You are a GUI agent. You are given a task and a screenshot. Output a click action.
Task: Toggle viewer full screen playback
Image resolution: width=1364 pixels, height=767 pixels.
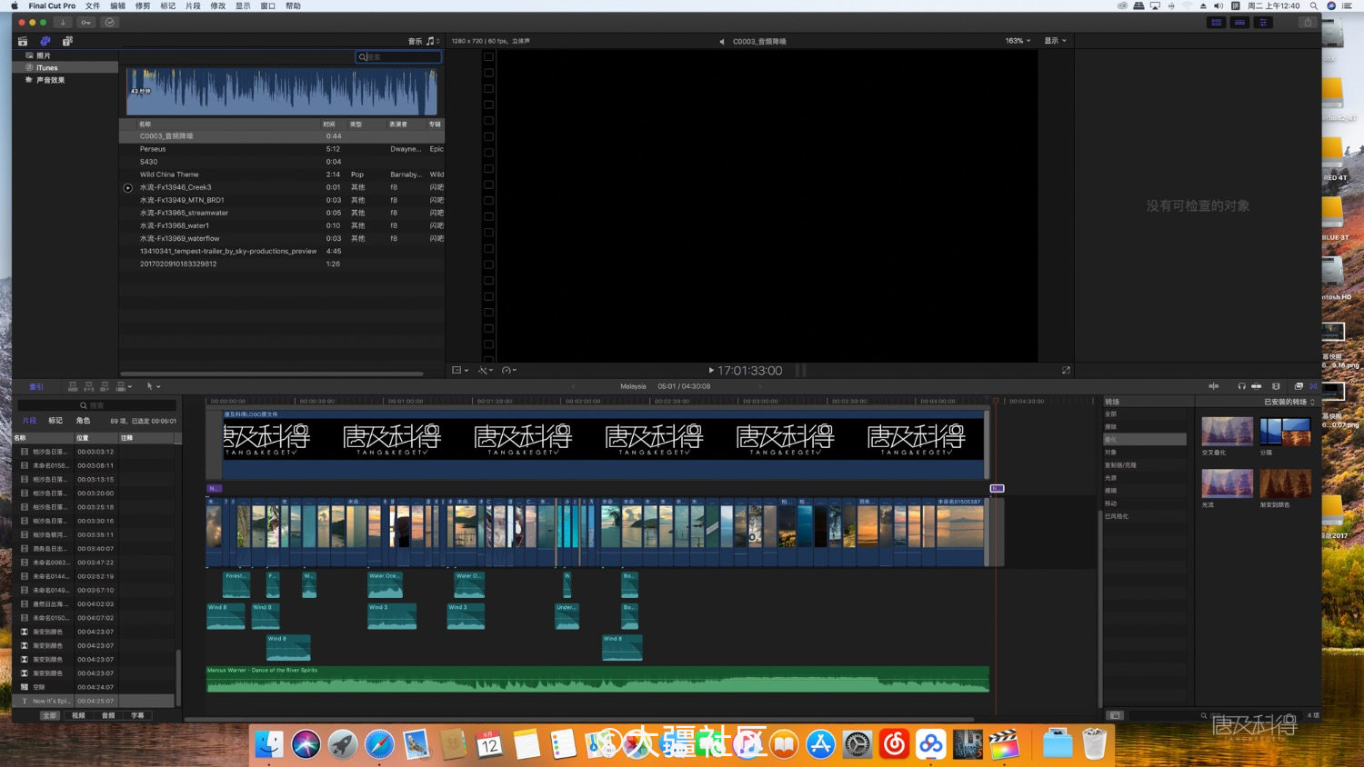pyautogui.click(x=1066, y=370)
